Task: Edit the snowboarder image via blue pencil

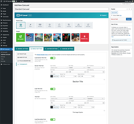Action: 32,35
